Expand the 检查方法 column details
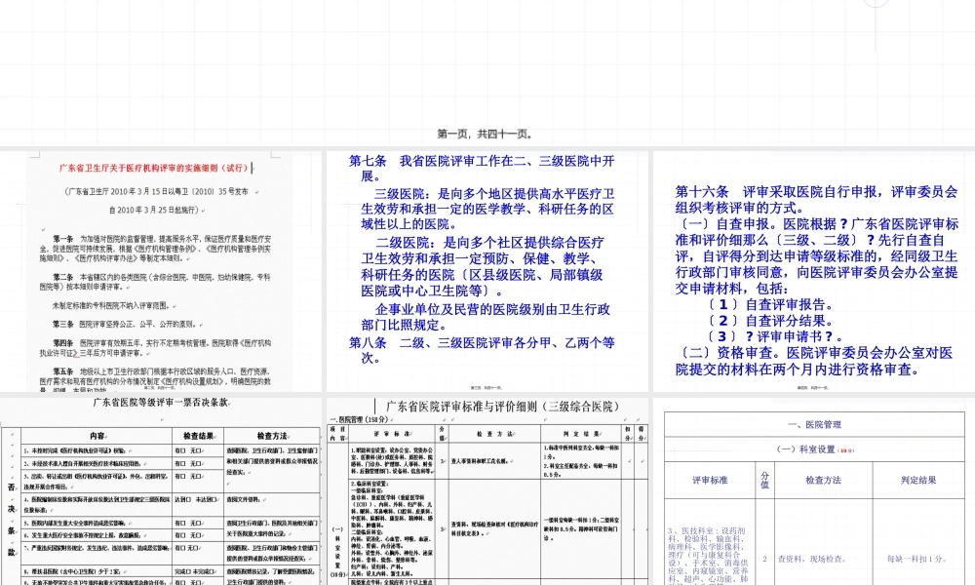The image size is (975, 585). tap(824, 481)
